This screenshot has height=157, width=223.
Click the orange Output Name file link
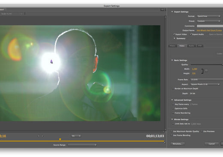pyautogui.click(x=209, y=30)
